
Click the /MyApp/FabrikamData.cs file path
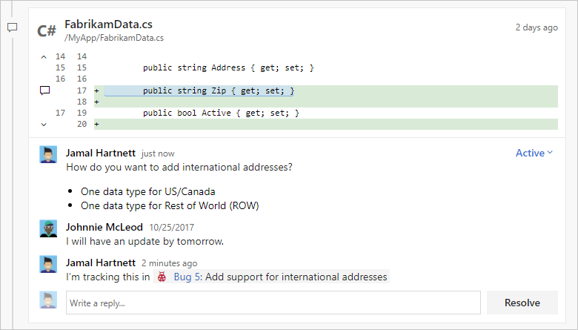(114, 38)
